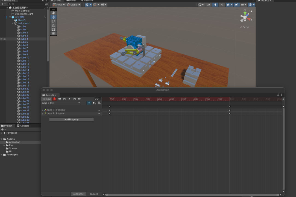Select Rotation keyframe near 5:00
Screen dimensions: 296x197
[x=230, y=114]
